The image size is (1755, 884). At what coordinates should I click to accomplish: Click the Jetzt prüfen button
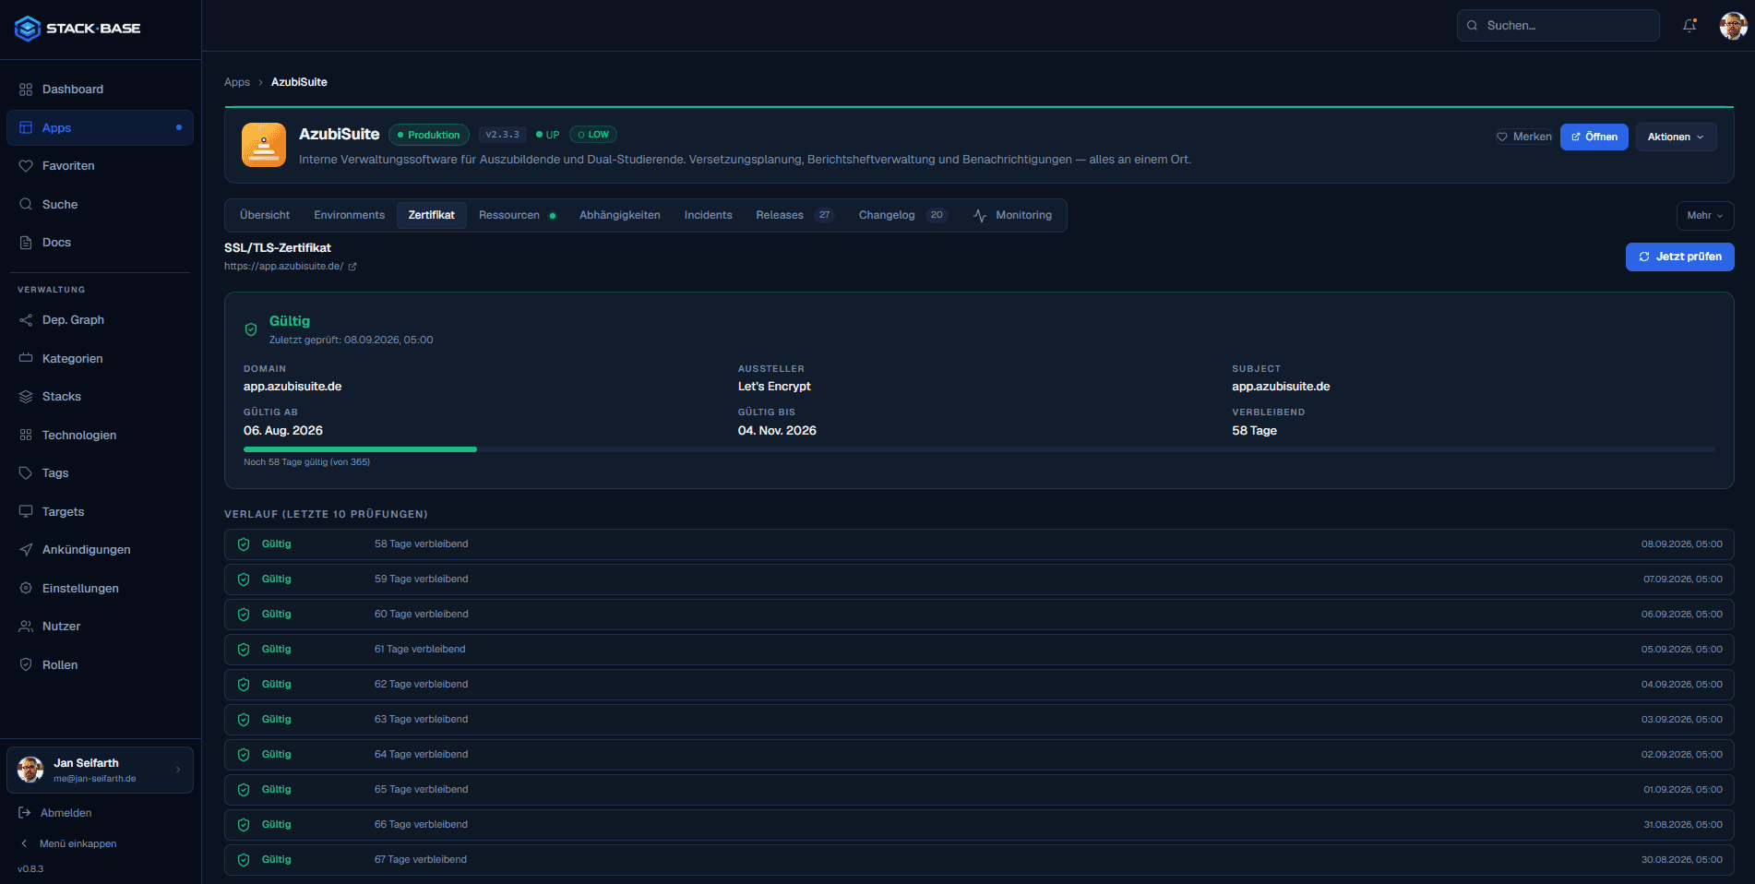[x=1679, y=257]
